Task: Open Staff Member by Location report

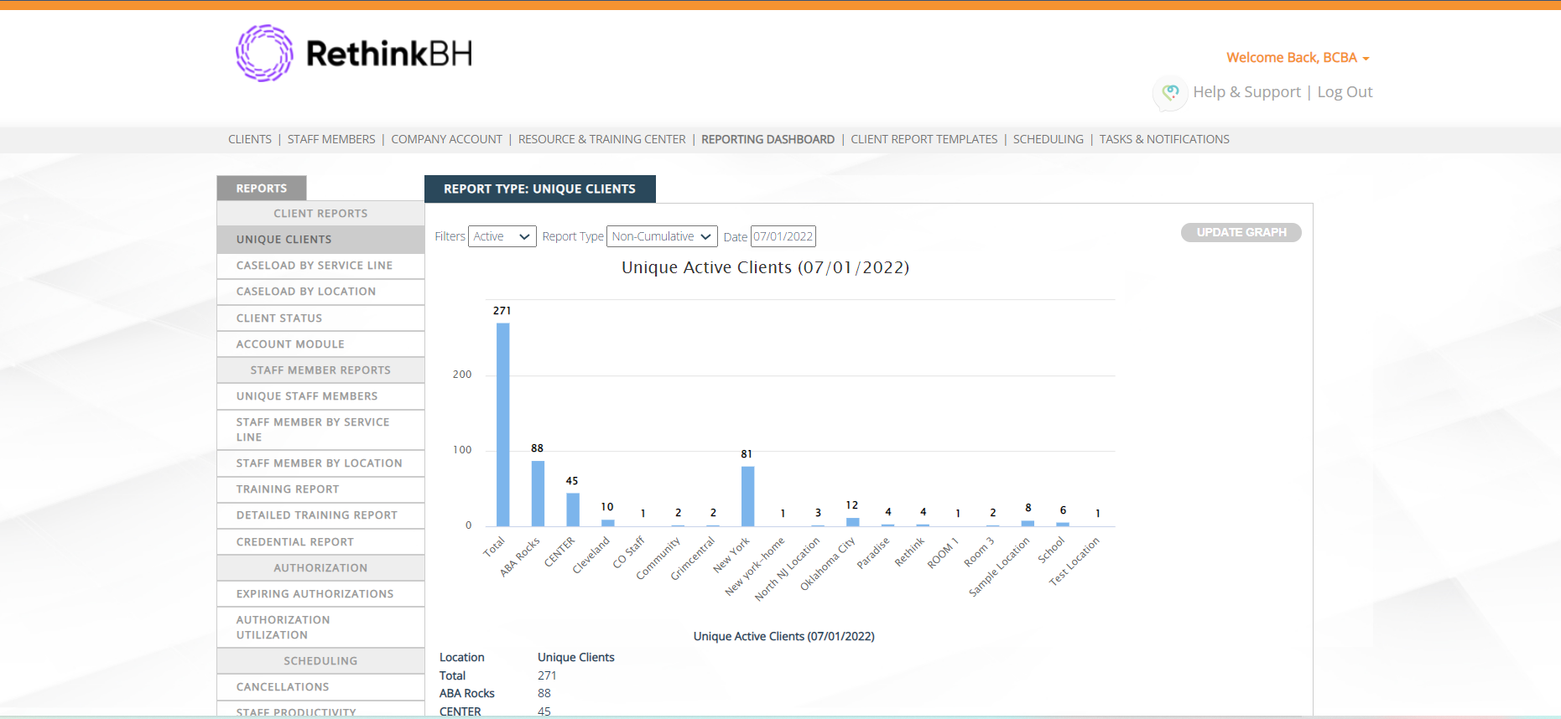Action: pos(320,463)
